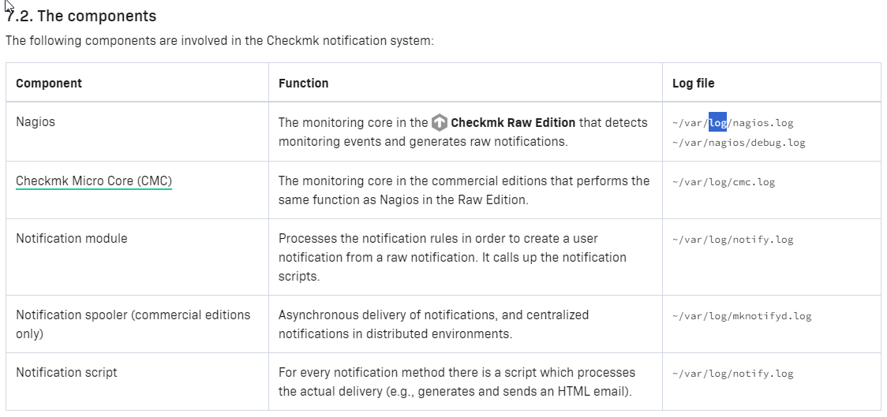
Task: Click the Notification module cell
Action: coord(72,238)
